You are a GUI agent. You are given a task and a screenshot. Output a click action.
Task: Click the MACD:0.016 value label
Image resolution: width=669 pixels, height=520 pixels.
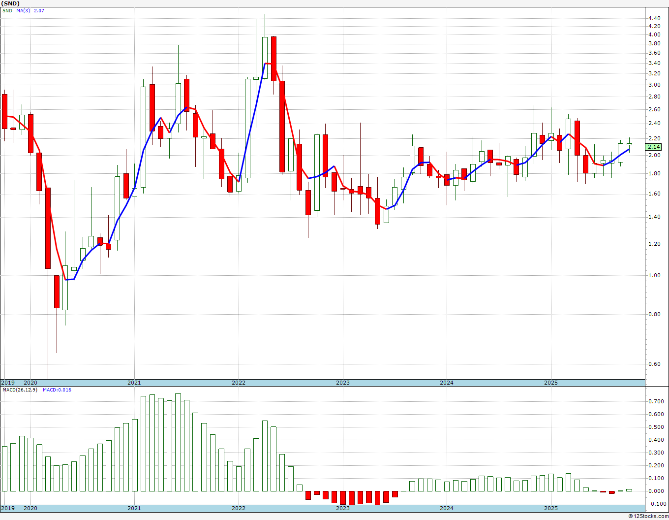point(57,390)
